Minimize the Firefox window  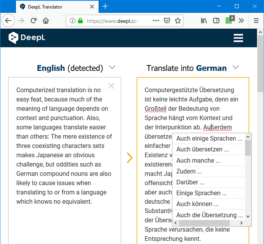(219, 6)
